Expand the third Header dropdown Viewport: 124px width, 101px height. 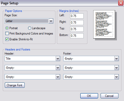(x=32, y=77)
